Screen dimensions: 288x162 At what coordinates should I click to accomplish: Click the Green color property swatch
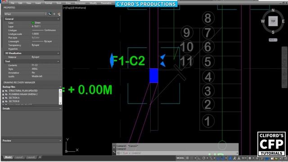point(33,23)
